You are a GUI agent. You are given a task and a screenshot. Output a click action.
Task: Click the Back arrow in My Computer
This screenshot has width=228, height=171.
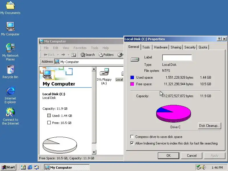point(49,55)
